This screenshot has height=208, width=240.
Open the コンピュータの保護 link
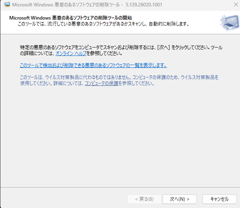pos(102,83)
